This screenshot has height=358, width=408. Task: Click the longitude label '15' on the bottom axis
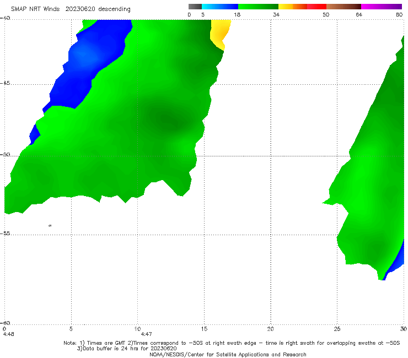tap(204, 329)
